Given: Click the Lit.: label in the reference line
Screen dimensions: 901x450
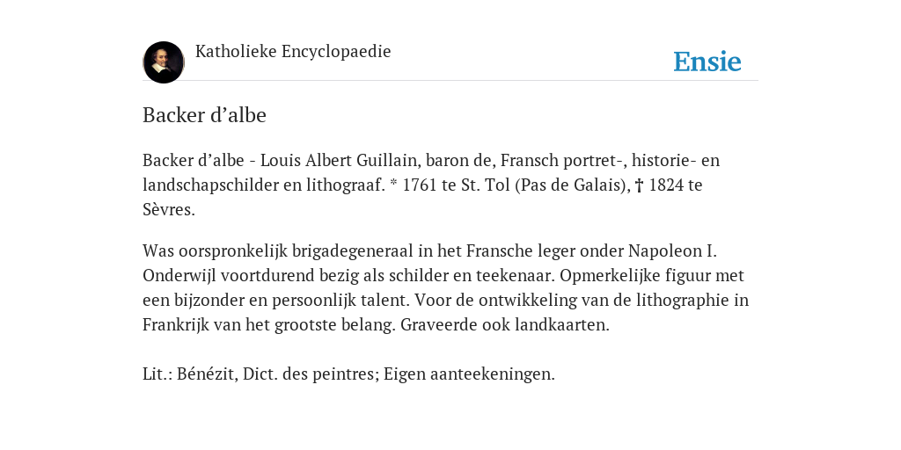Looking at the screenshot, I should click(x=157, y=374).
